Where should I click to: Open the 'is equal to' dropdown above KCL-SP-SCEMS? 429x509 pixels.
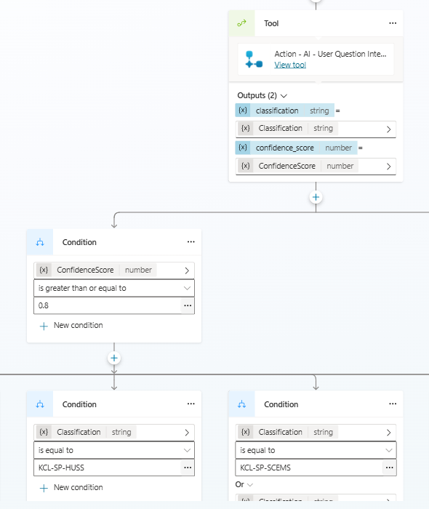tap(316, 450)
